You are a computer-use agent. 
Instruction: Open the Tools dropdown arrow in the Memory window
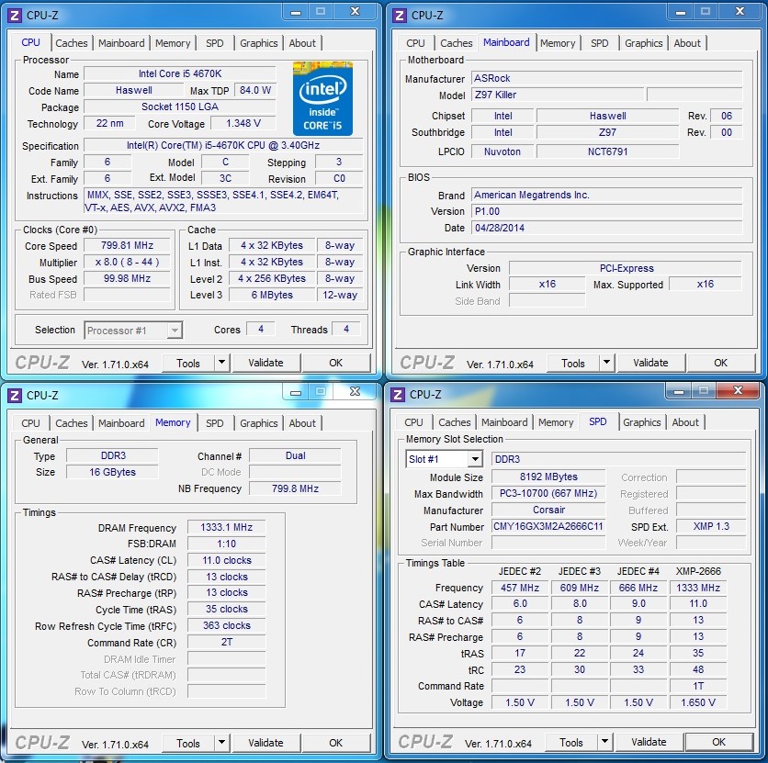pyautogui.click(x=221, y=743)
